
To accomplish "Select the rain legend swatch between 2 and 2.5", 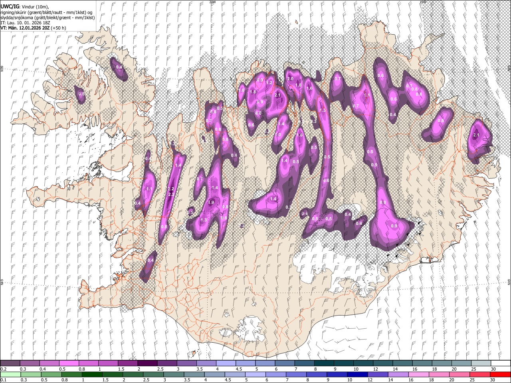I will point(133,374).
